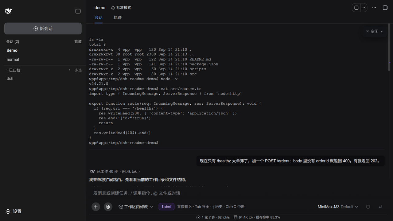The height and width of the screenshot is (221, 393).
Task: Click the 会话 (2) section label
Action: [x=13, y=41]
